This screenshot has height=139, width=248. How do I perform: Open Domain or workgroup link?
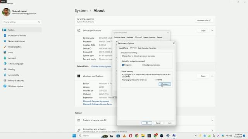click(x=101, y=66)
